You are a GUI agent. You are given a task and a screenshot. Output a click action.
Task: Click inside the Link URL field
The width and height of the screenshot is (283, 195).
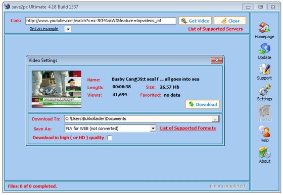(101, 21)
